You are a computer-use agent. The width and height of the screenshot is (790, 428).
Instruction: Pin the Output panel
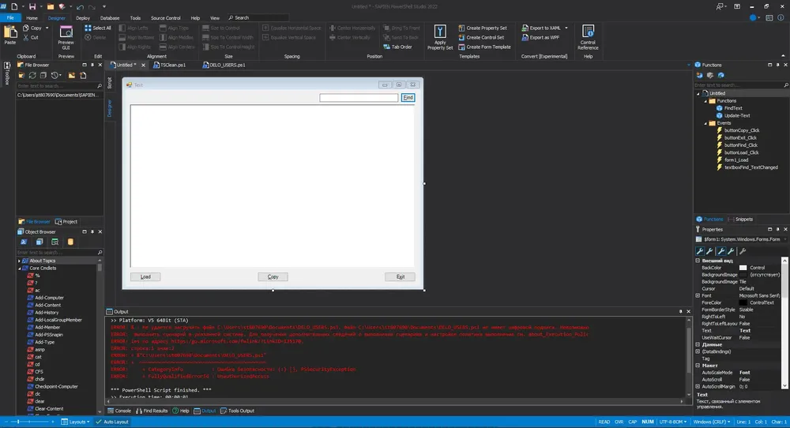tap(681, 312)
